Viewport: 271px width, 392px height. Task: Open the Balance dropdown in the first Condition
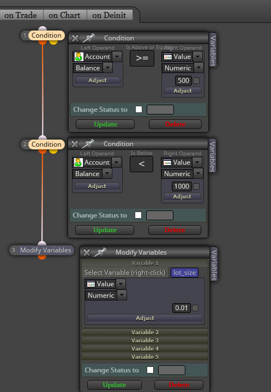point(108,68)
